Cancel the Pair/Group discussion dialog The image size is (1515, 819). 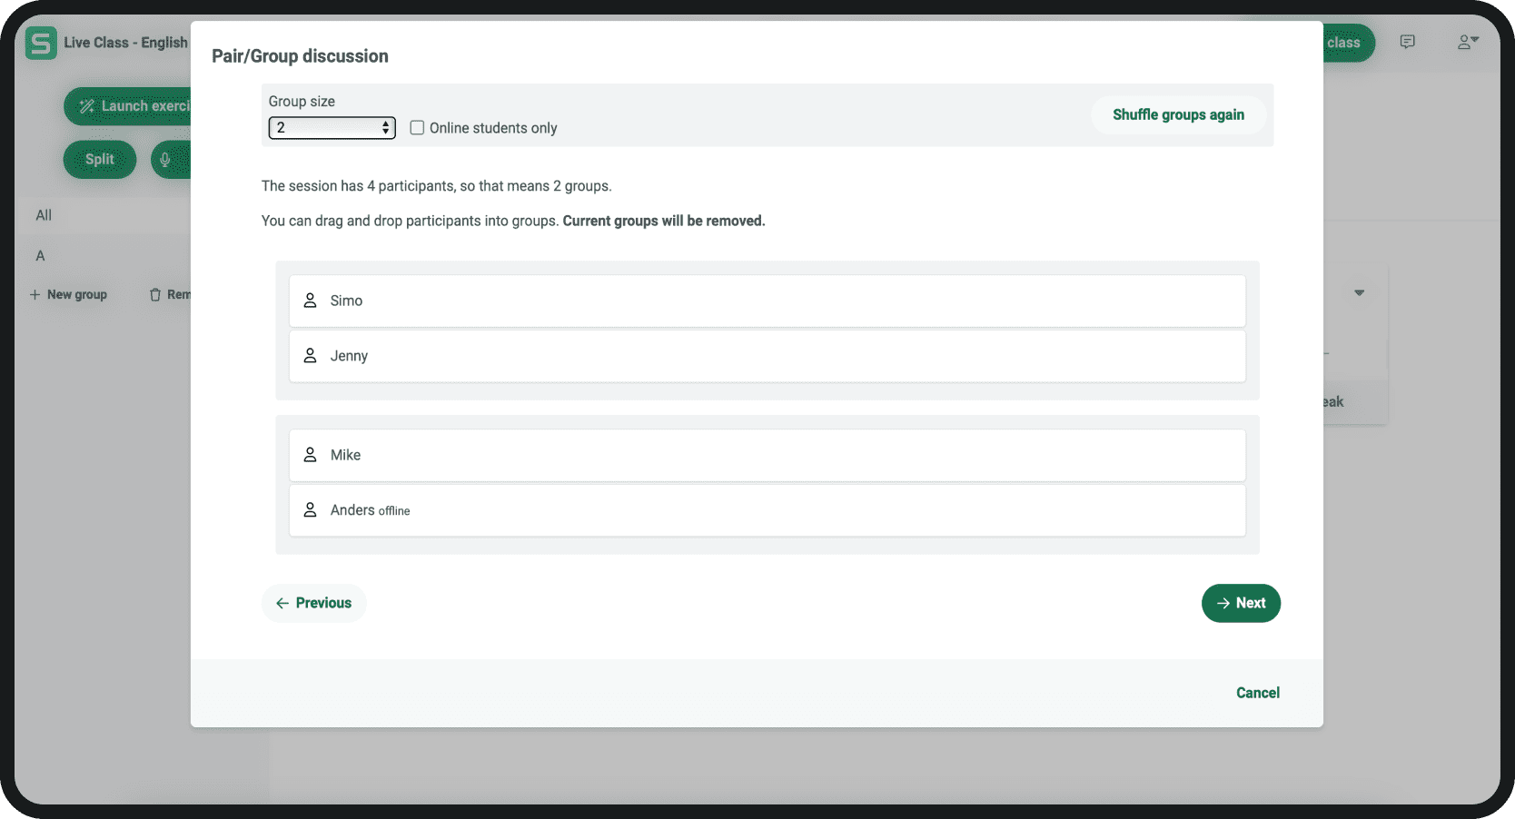tap(1257, 693)
